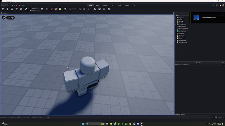Switch to the Model ribbon tab
Screen dimensions: 225x126
point(98,6)
